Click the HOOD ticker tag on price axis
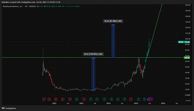Screen dimensions: 194x111 point(181,42)
